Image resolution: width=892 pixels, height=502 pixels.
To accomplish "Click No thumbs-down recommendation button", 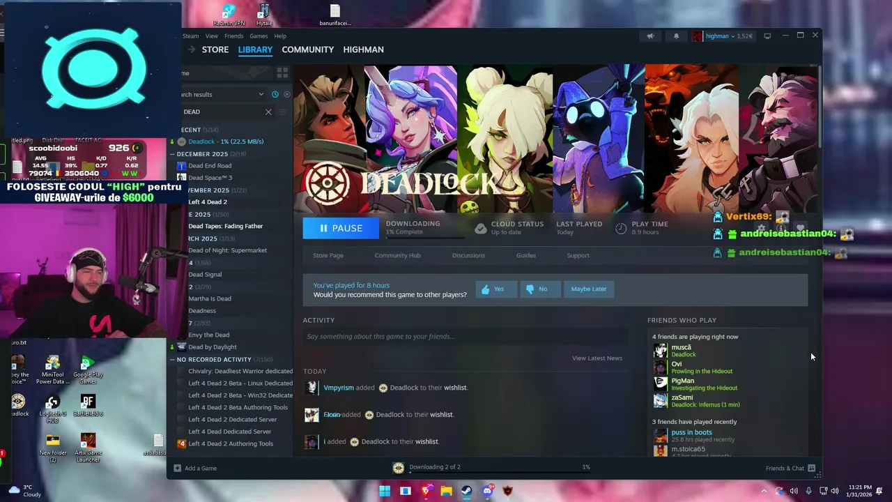I will 540,289.
